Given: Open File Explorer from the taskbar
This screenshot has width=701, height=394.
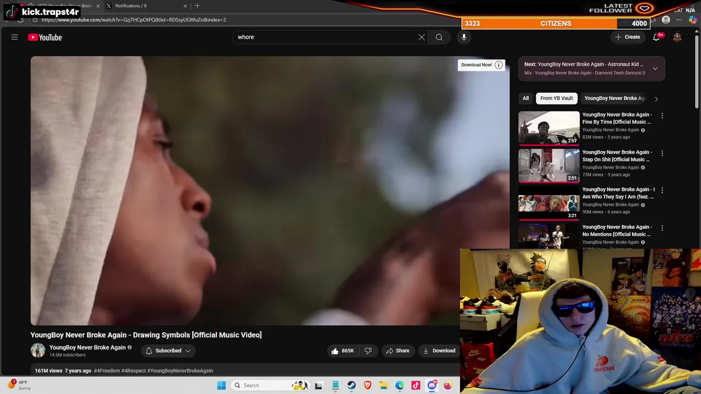Looking at the screenshot, I should [383, 385].
